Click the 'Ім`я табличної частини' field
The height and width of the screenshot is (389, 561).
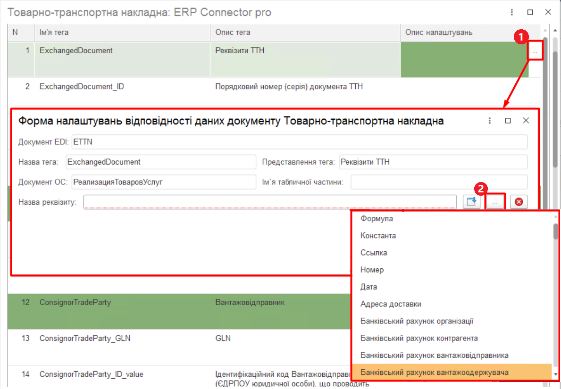coord(438,182)
